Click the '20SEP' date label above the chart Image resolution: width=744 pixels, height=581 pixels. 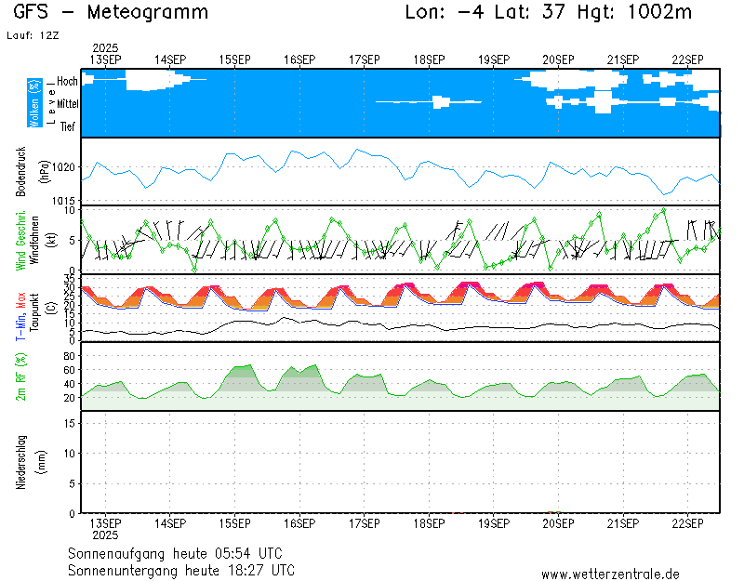[559, 60]
